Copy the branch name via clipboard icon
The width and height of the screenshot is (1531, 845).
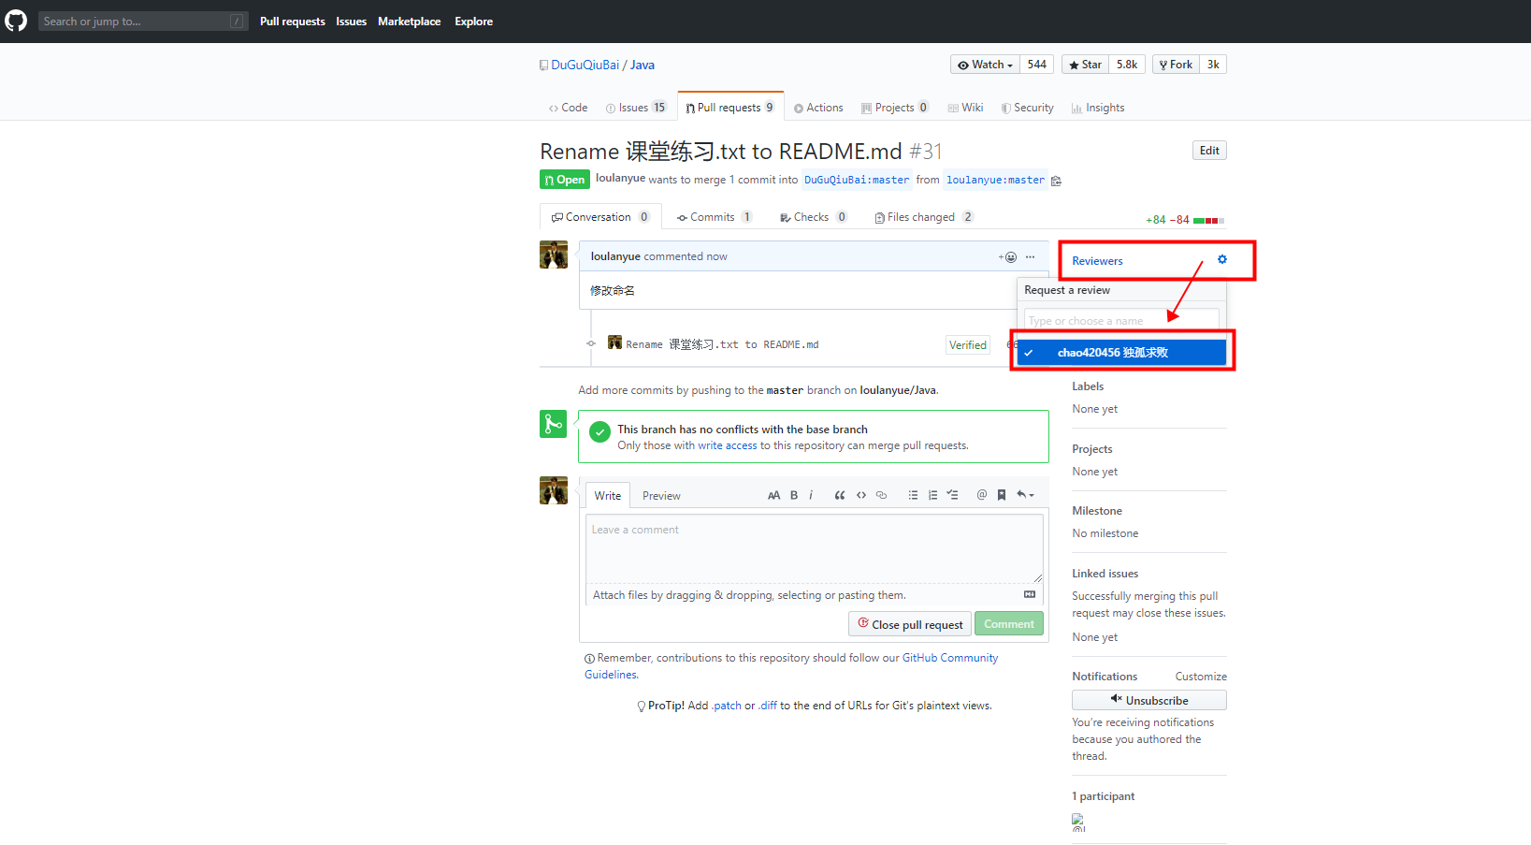tap(1056, 181)
